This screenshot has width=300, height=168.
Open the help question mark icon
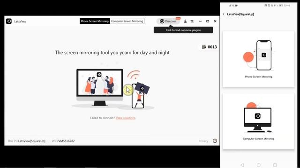(x=215, y=141)
